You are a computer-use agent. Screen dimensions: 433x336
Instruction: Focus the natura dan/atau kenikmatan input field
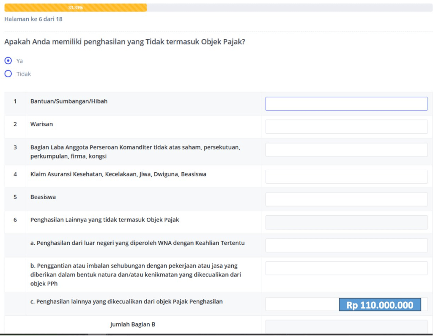pos(346,268)
